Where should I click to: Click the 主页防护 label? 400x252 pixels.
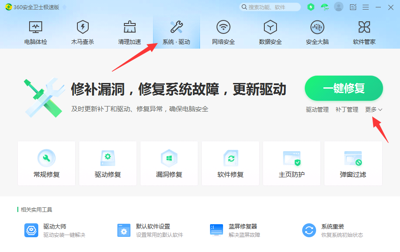point(292,175)
